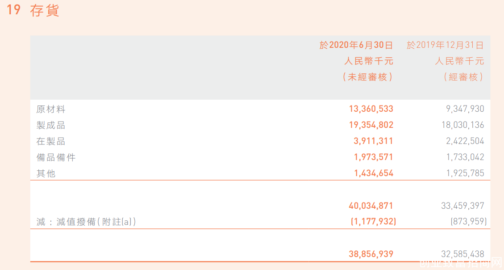
Task: Click the (未經審核) header text
Action: pyautogui.click(x=368, y=77)
